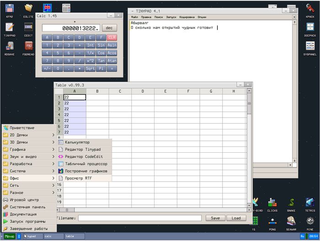Image resolution: width=320 pixels, height=241 pixels.
Task: Expand the Сеть submenu
Action: click(28, 185)
